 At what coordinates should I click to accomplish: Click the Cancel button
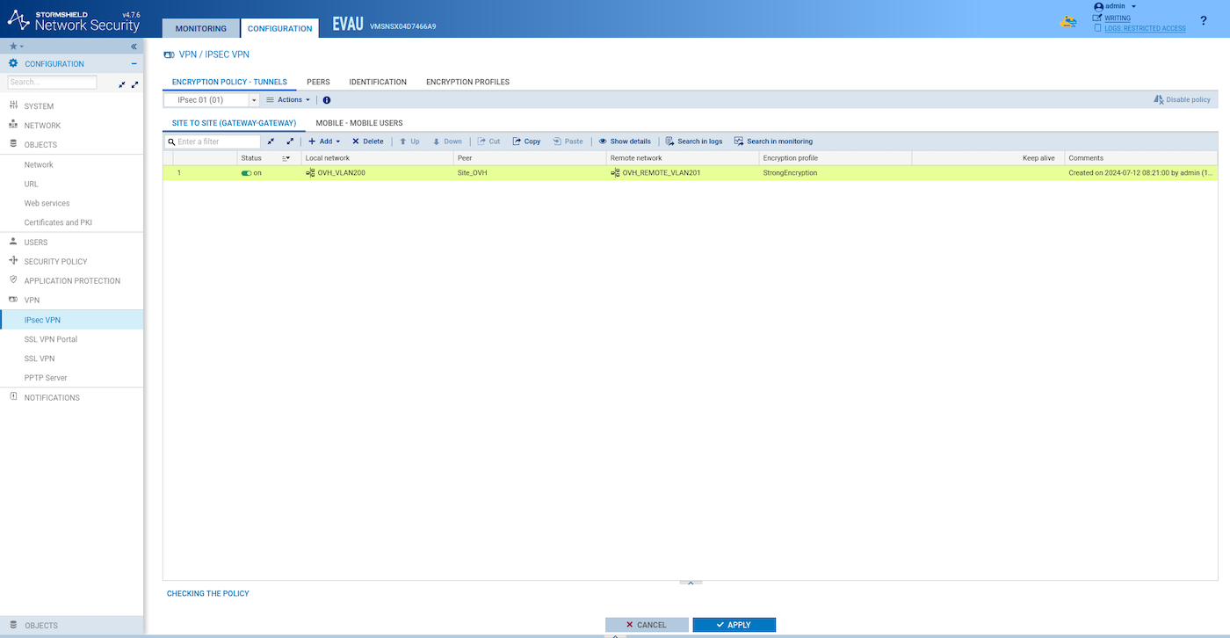[647, 625]
